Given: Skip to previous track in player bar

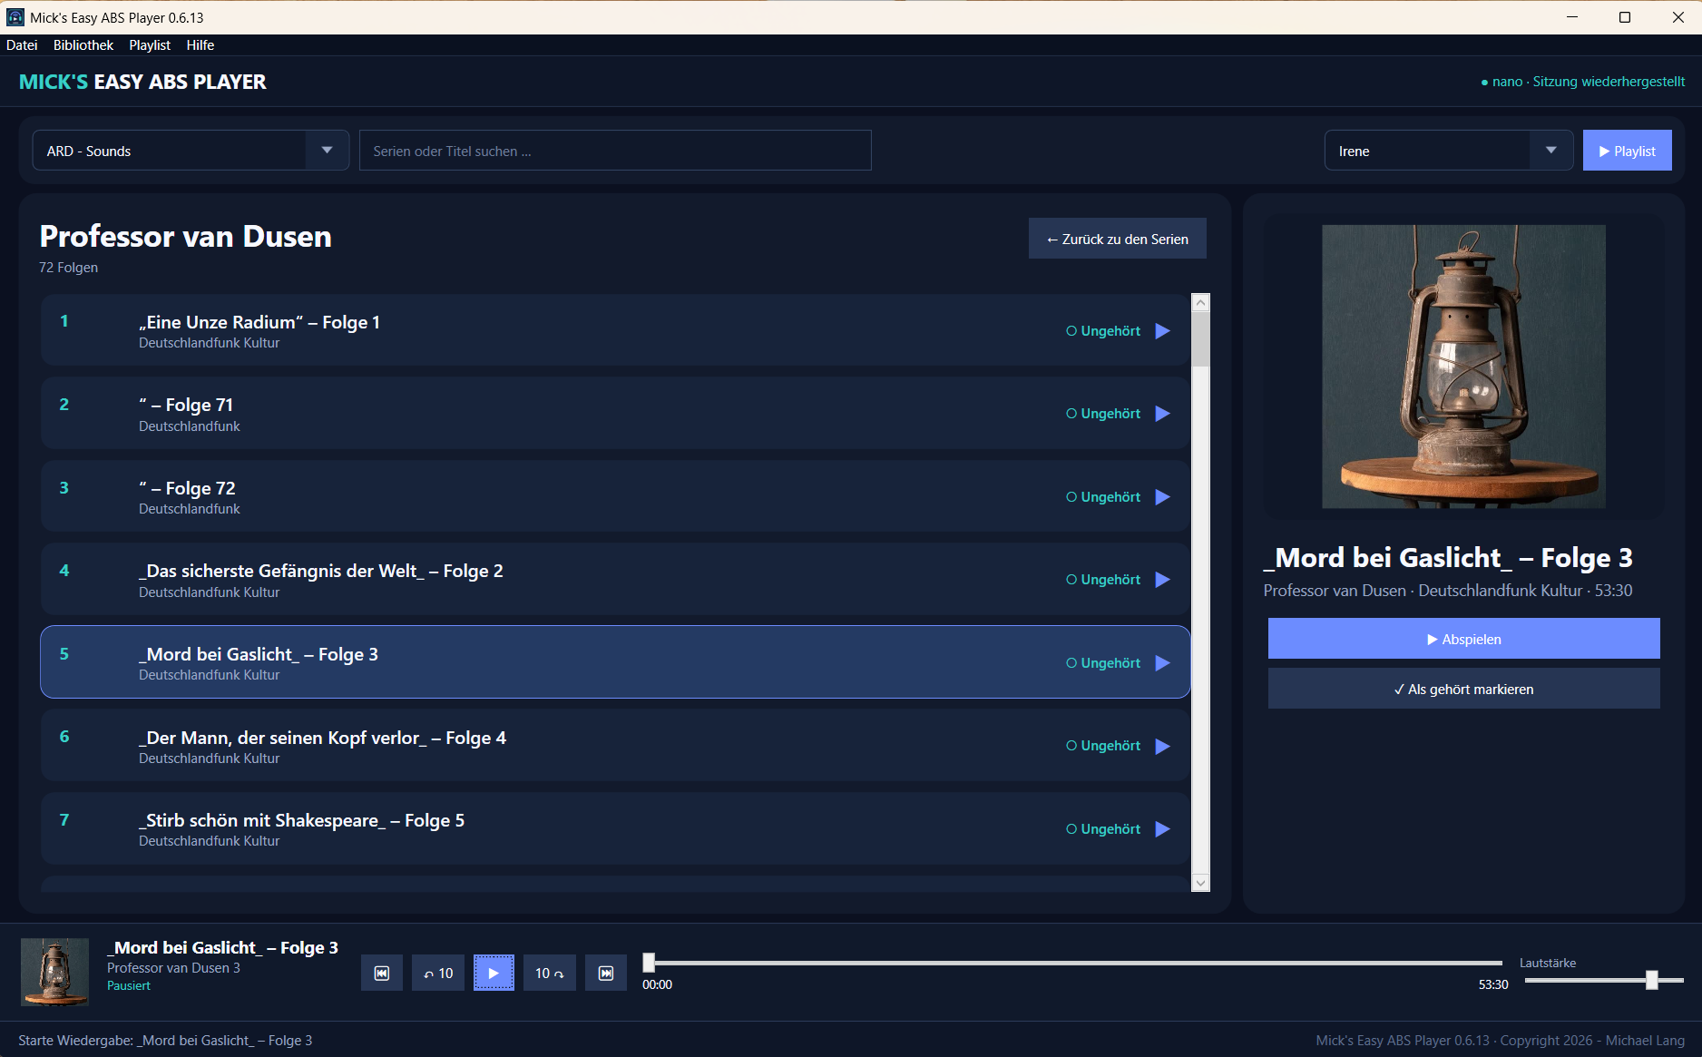Looking at the screenshot, I should [x=382, y=973].
